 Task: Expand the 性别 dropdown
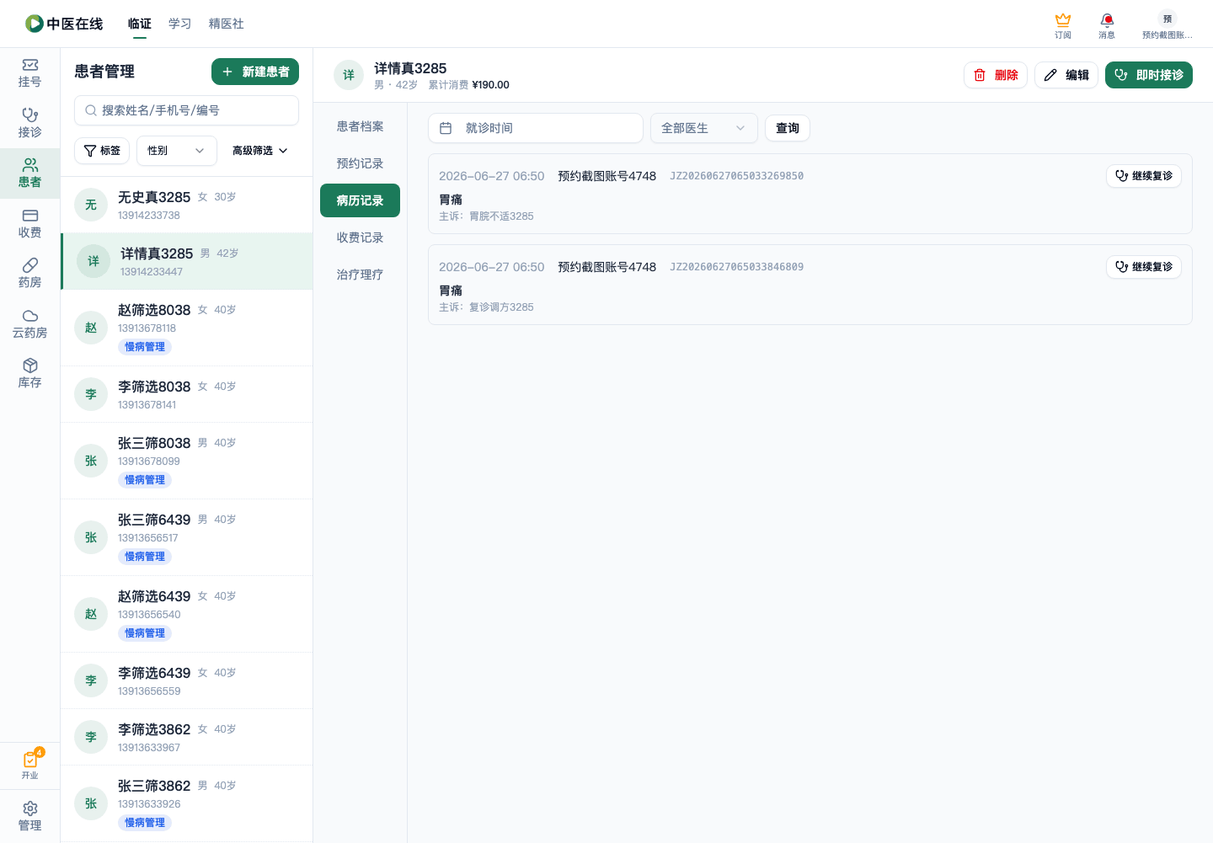tap(177, 151)
